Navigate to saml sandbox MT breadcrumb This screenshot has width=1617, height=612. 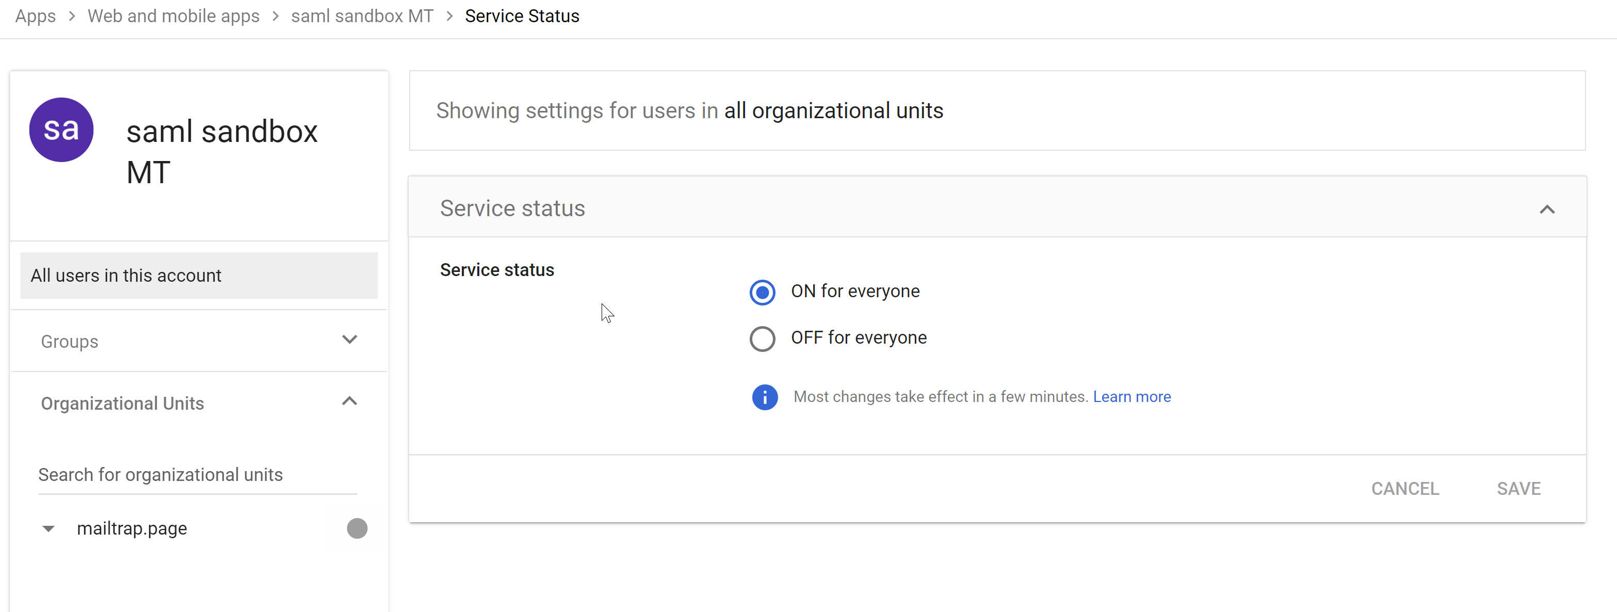pyautogui.click(x=362, y=17)
